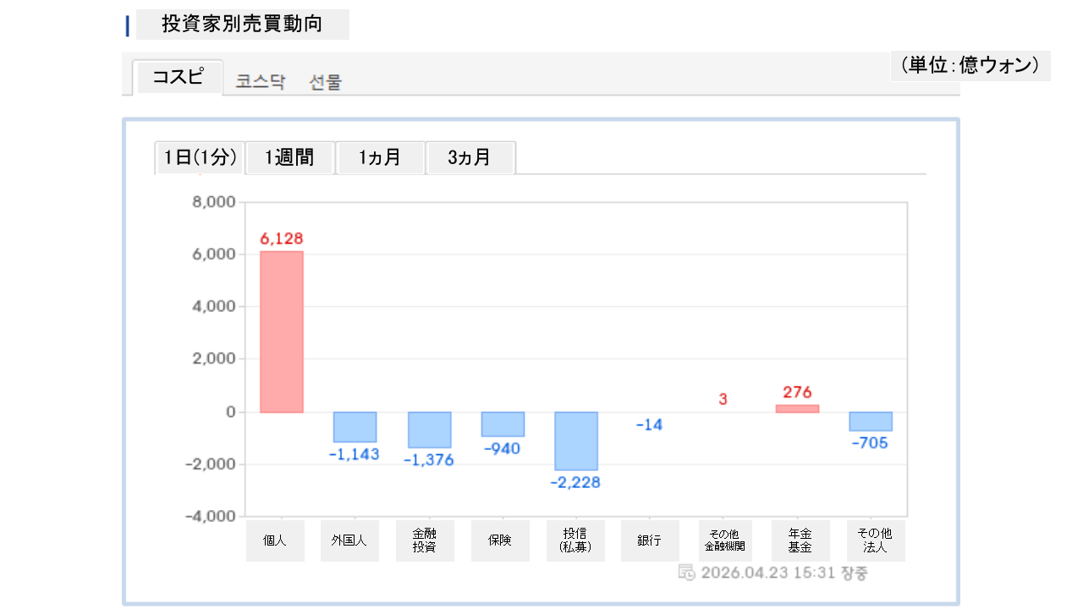Screen dimensions: 1083x609
Task: Click the 個人 axis label
Action: pyautogui.click(x=275, y=540)
